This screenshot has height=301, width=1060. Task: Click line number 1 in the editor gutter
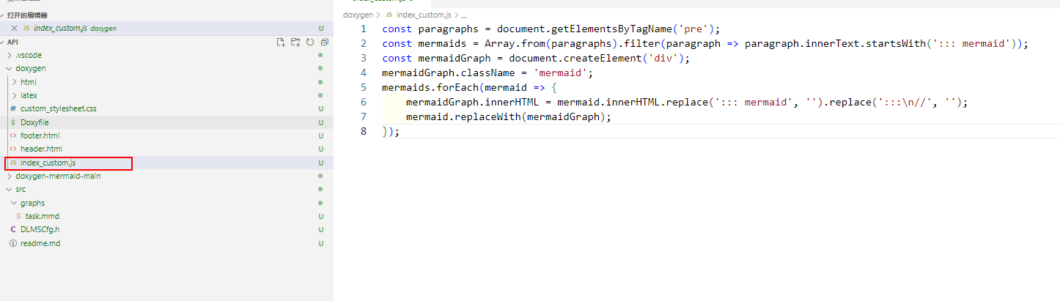coord(363,29)
